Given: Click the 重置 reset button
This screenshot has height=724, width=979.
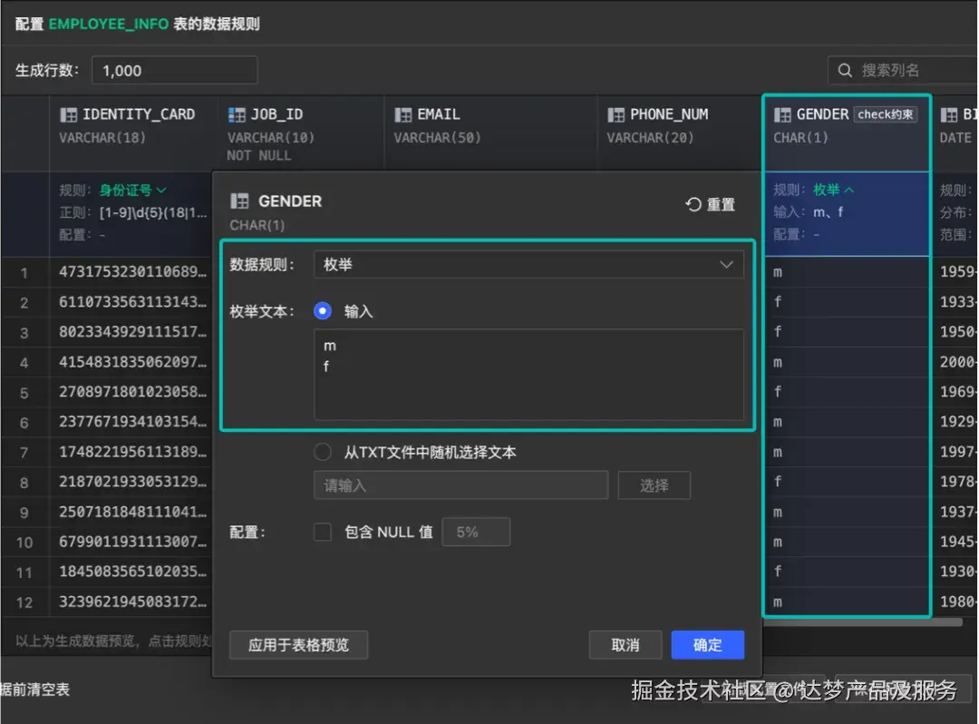Looking at the screenshot, I should point(711,204).
